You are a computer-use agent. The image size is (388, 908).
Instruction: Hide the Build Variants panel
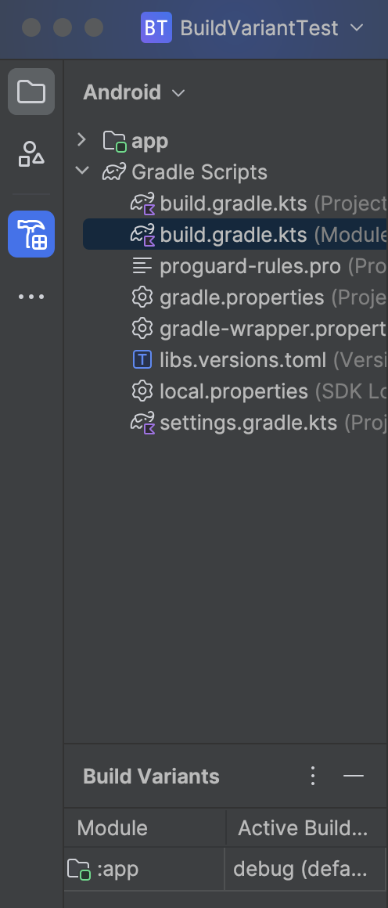[354, 776]
